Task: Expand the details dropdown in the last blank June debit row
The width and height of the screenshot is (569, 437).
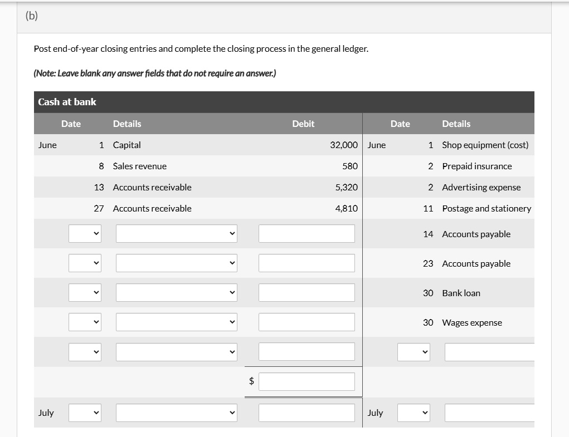Action: tap(176, 352)
